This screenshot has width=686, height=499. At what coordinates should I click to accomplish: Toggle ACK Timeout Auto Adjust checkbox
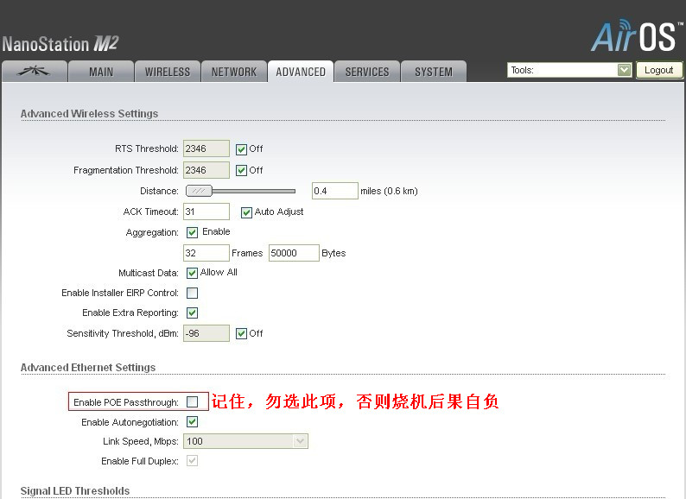tap(246, 212)
